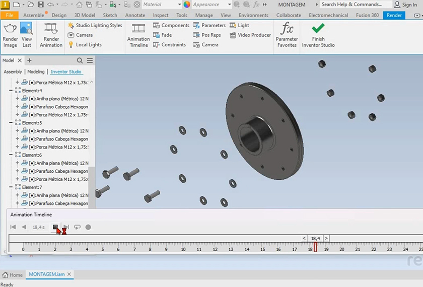The height and width of the screenshot is (287, 423).
Task: Click the Render Image teapot icon
Action: 10,29
